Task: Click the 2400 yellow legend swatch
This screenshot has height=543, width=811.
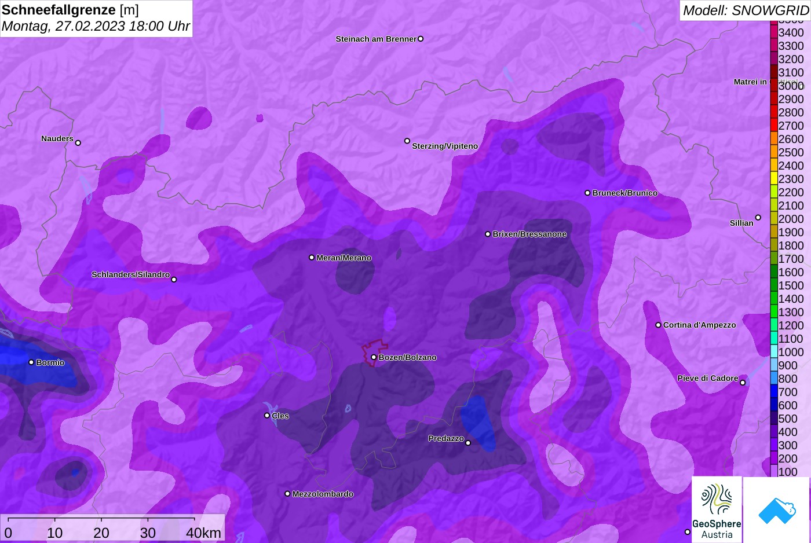Action: coord(774,165)
